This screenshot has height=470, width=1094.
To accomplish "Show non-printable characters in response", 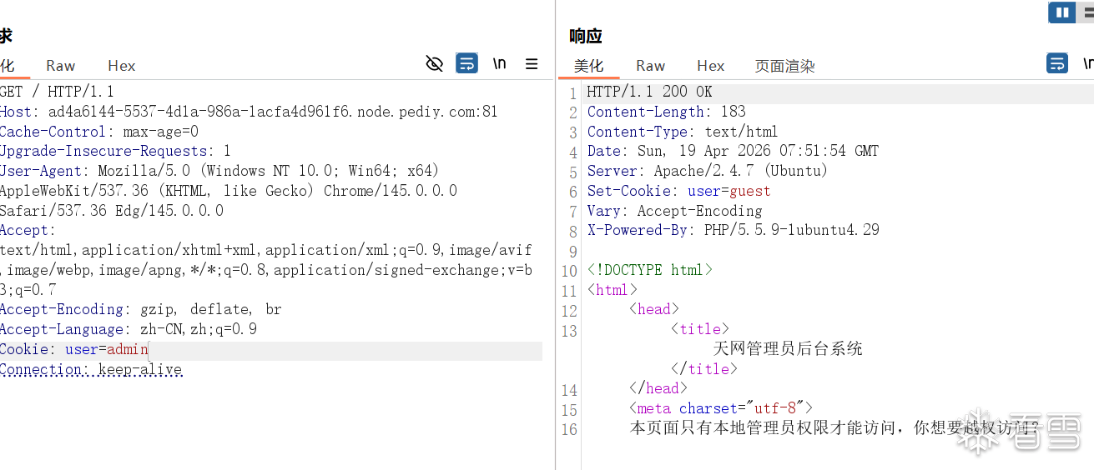I will click(x=1087, y=63).
